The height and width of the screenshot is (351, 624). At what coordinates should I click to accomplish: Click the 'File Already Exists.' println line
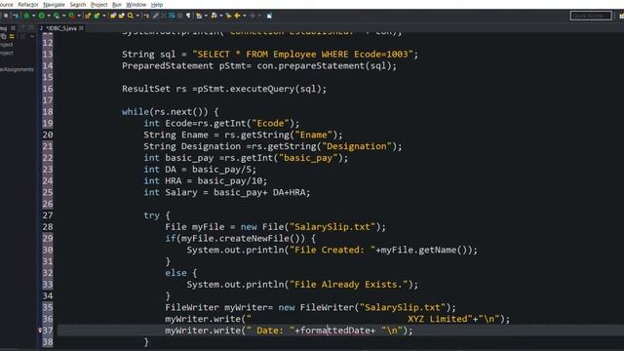tap(302, 285)
